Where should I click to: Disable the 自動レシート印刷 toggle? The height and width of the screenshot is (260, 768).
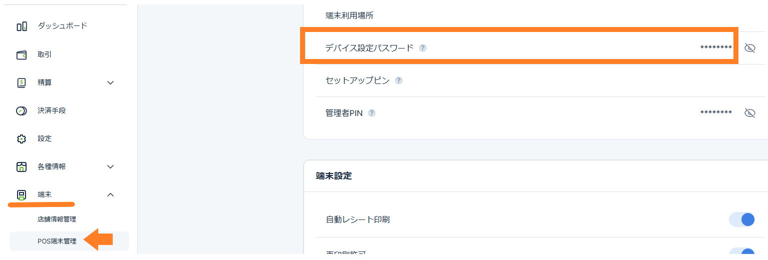tap(741, 219)
